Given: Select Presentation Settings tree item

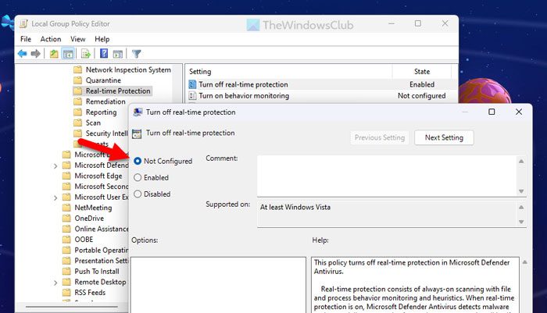Looking at the screenshot, I should (101, 261).
